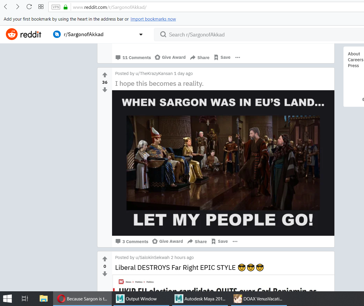Click the Press link in sidebar
Image resolution: width=364 pixels, height=306 pixels.
(353, 66)
